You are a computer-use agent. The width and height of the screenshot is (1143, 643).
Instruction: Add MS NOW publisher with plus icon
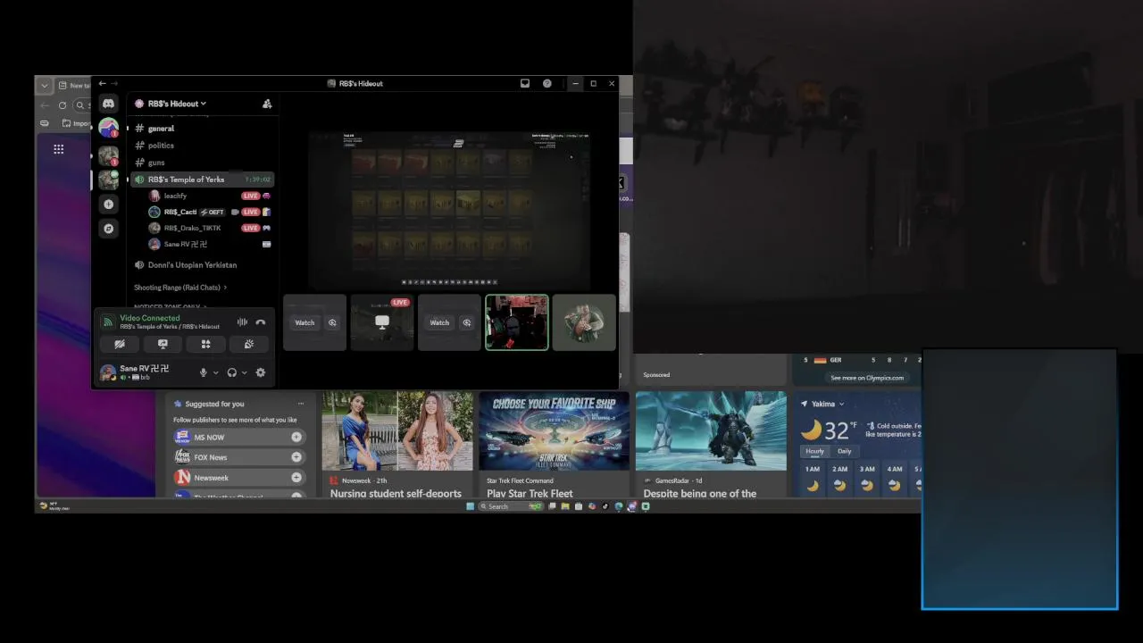tap(296, 438)
